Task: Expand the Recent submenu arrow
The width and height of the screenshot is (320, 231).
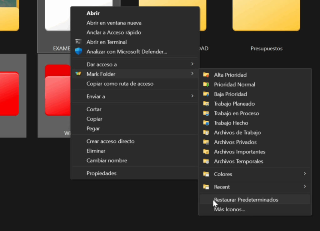Action: pyautogui.click(x=305, y=187)
